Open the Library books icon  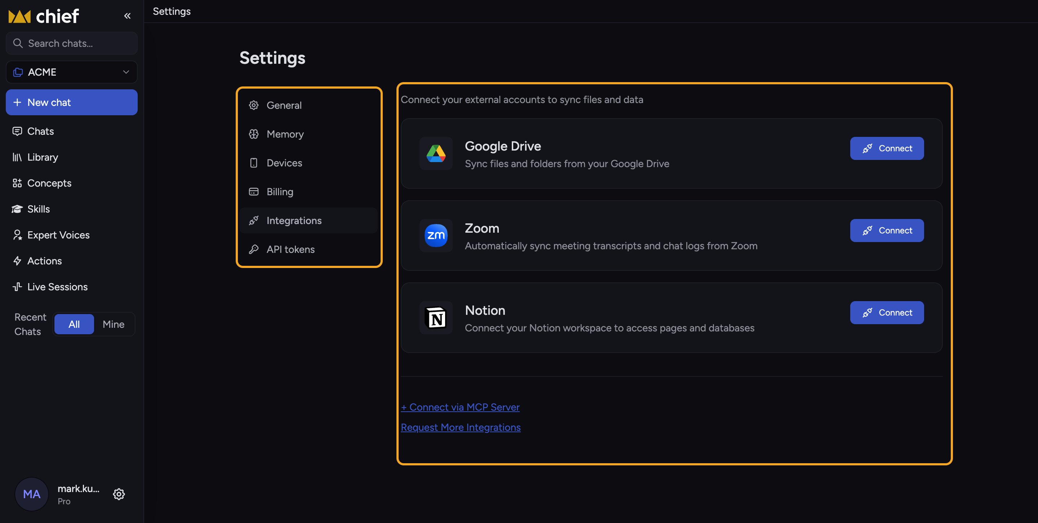click(17, 157)
